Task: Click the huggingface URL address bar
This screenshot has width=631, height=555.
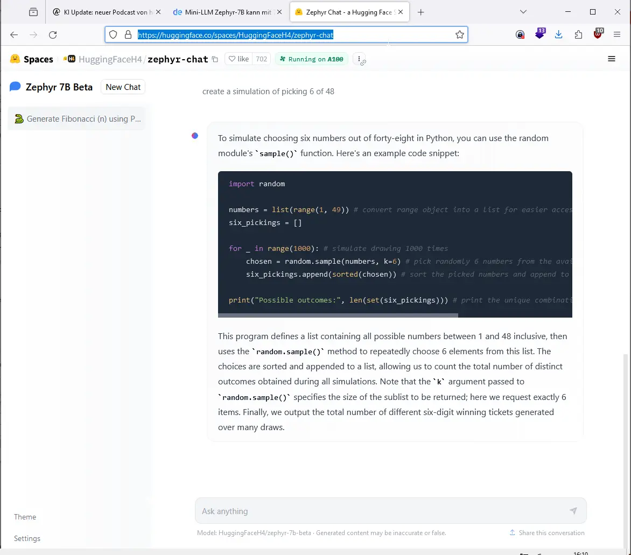Action: 286,34
